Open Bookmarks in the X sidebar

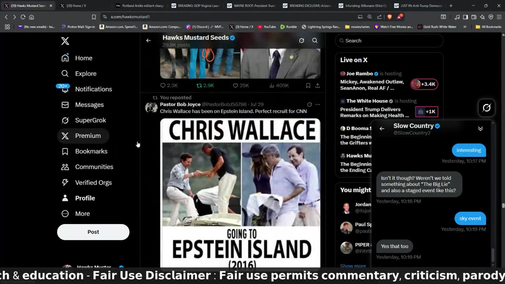coord(84,151)
